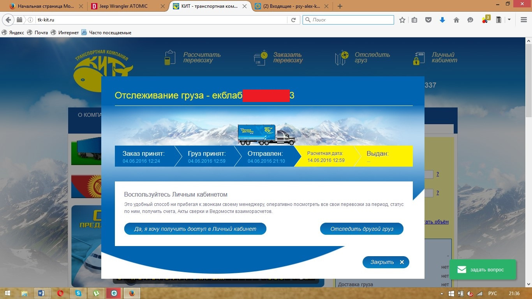This screenshot has width=532, height=299.
Task: Click the Выдан status step
Action: point(384,156)
